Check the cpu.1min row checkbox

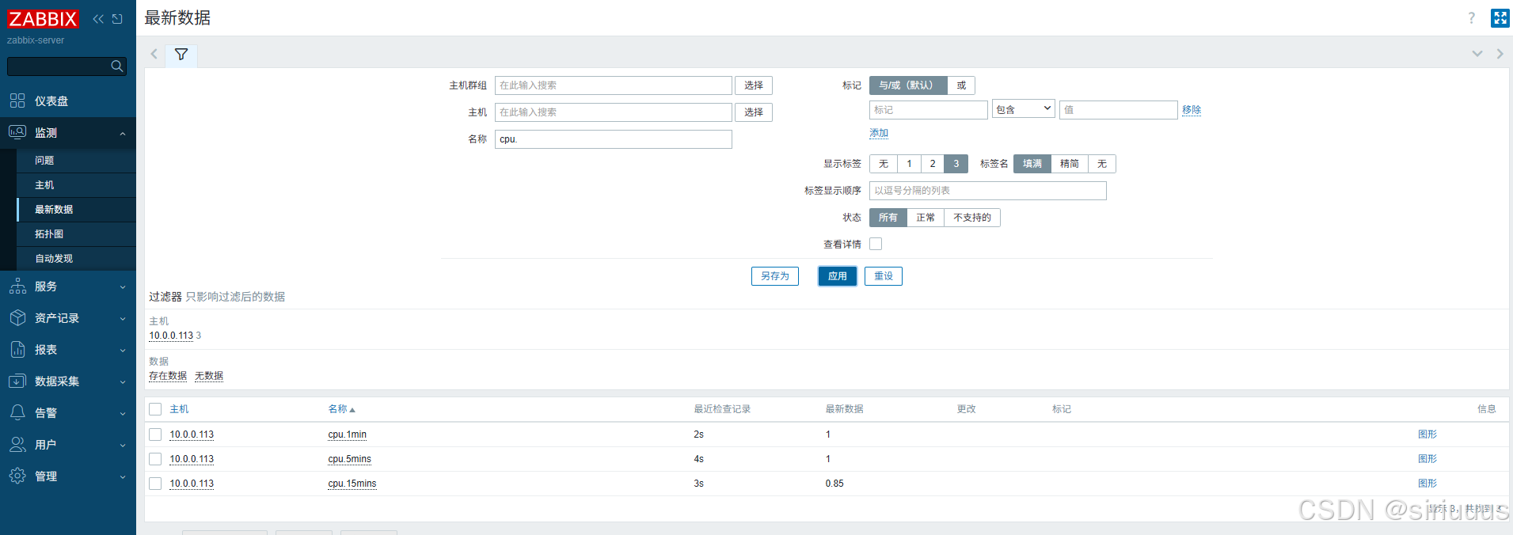point(155,434)
